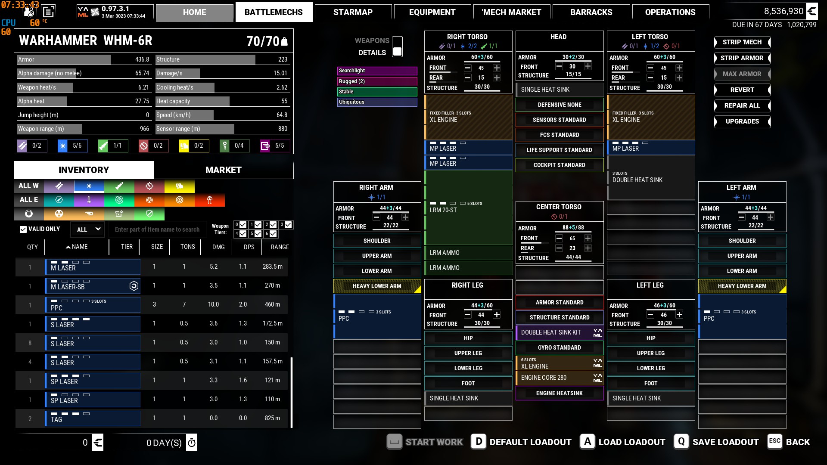827x465 pixels.
Task: Switch to the MARKET tab
Action: (223, 170)
